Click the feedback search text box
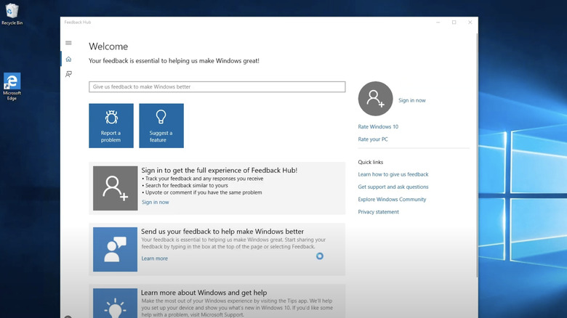The image size is (567, 318). [x=217, y=87]
